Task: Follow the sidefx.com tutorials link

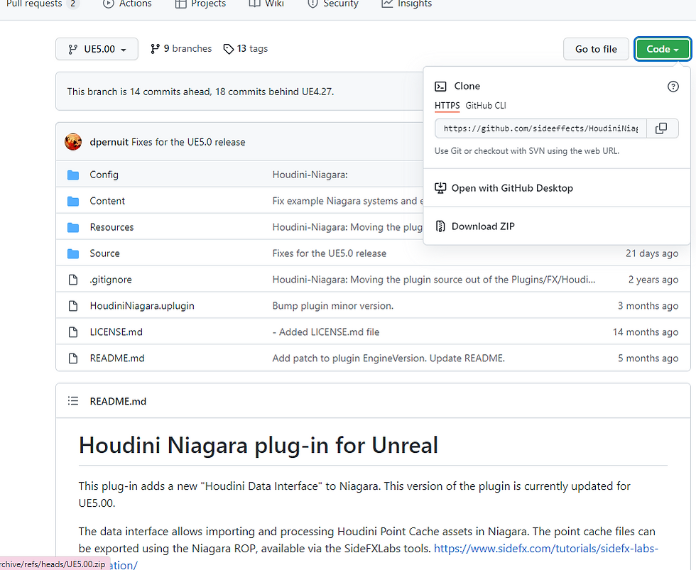Action: pyautogui.click(x=545, y=549)
